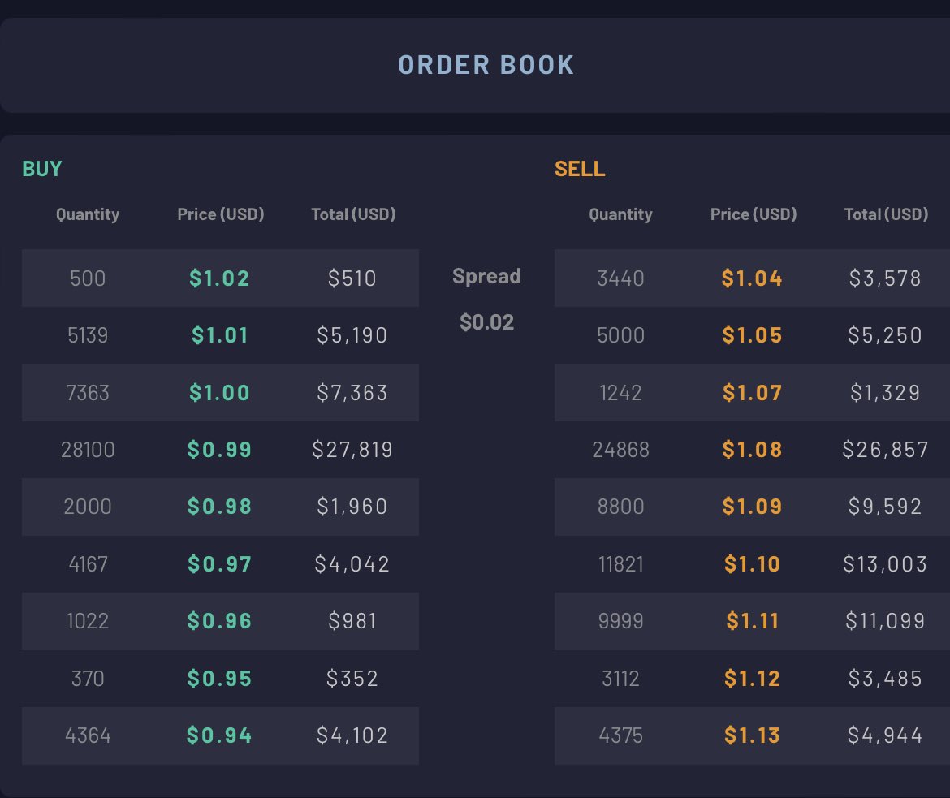Click sell total $3,578
Image resolution: width=950 pixels, height=798 pixels.
[885, 278]
